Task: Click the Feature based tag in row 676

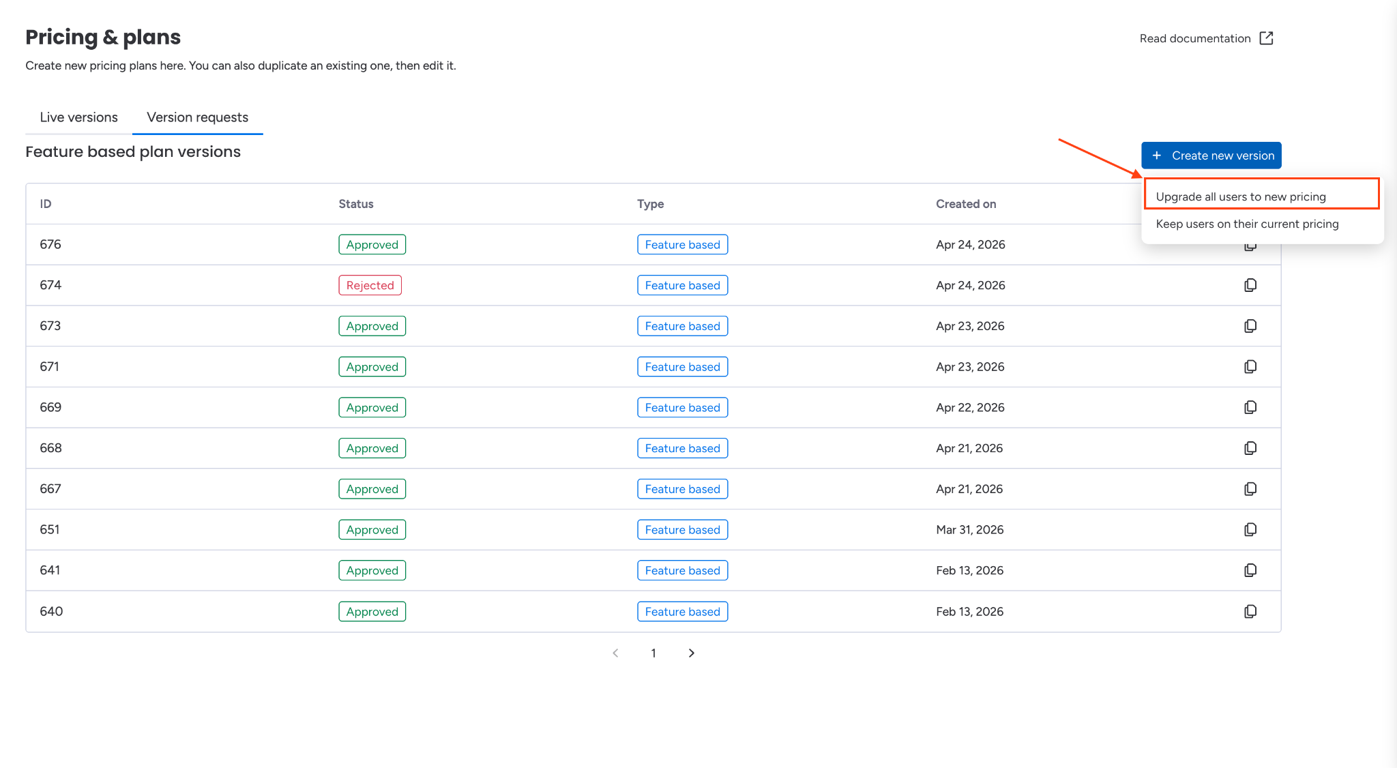Action: (x=682, y=244)
